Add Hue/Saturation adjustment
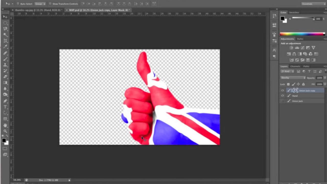 coord(289,54)
